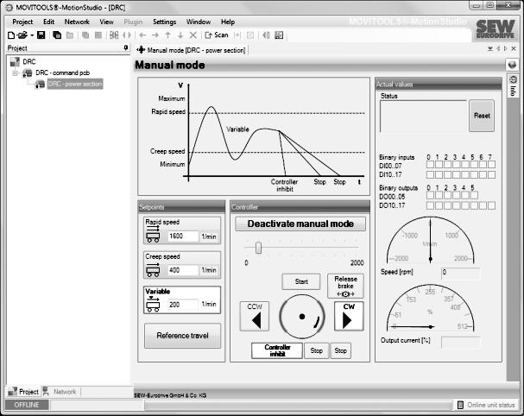Image resolution: width=524 pixels, height=416 pixels.
Task: Select CW rotation direction arrow
Action: point(349,316)
